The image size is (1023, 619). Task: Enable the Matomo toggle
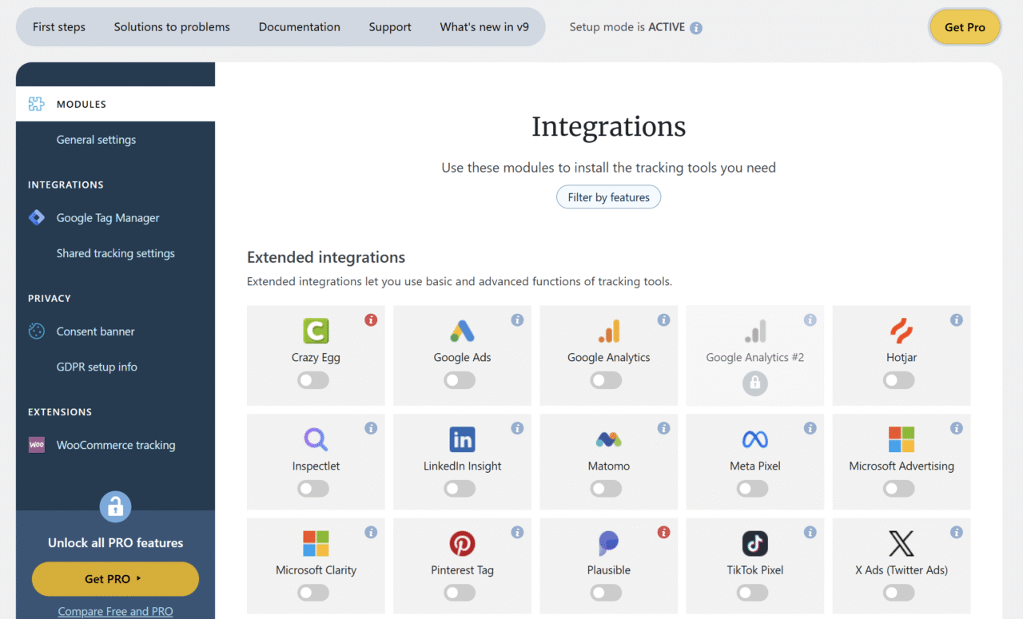pyautogui.click(x=606, y=489)
